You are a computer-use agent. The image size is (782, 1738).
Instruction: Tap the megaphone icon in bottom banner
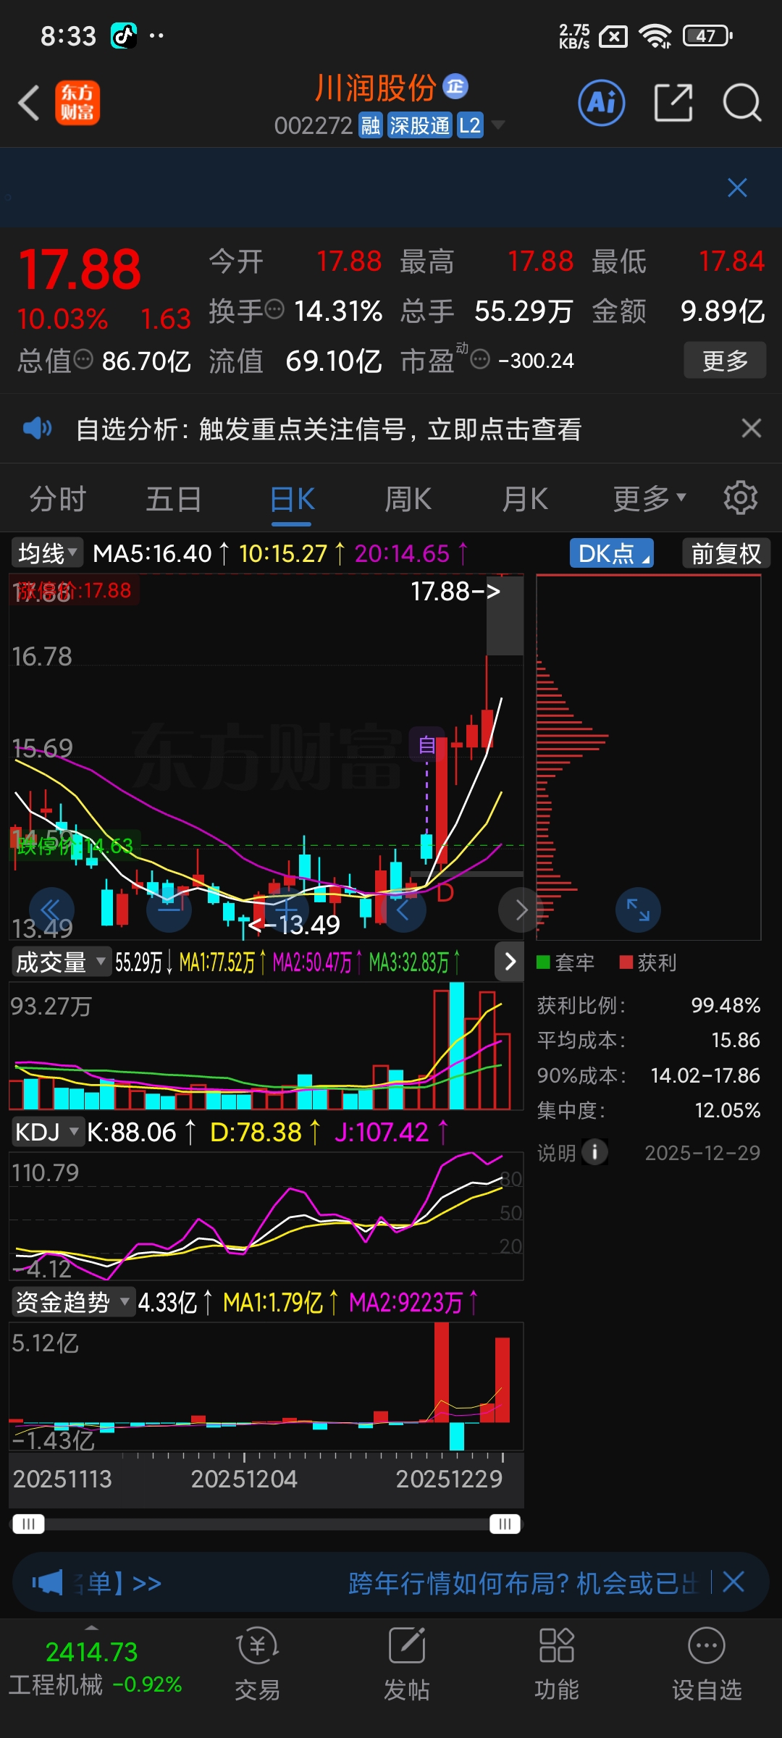pyautogui.click(x=48, y=1583)
